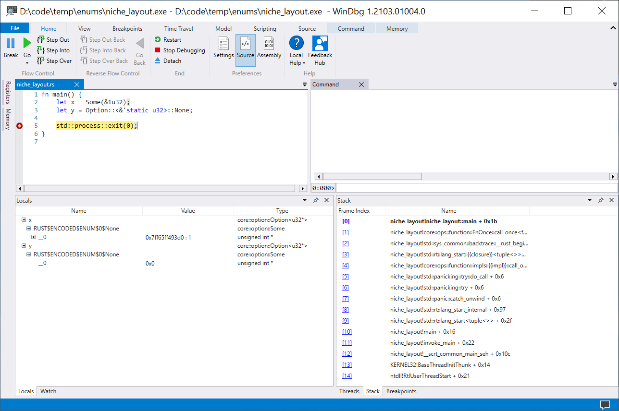This screenshot has width=619, height=411.
Task: Click the Break pause icon
Action: coord(11,44)
